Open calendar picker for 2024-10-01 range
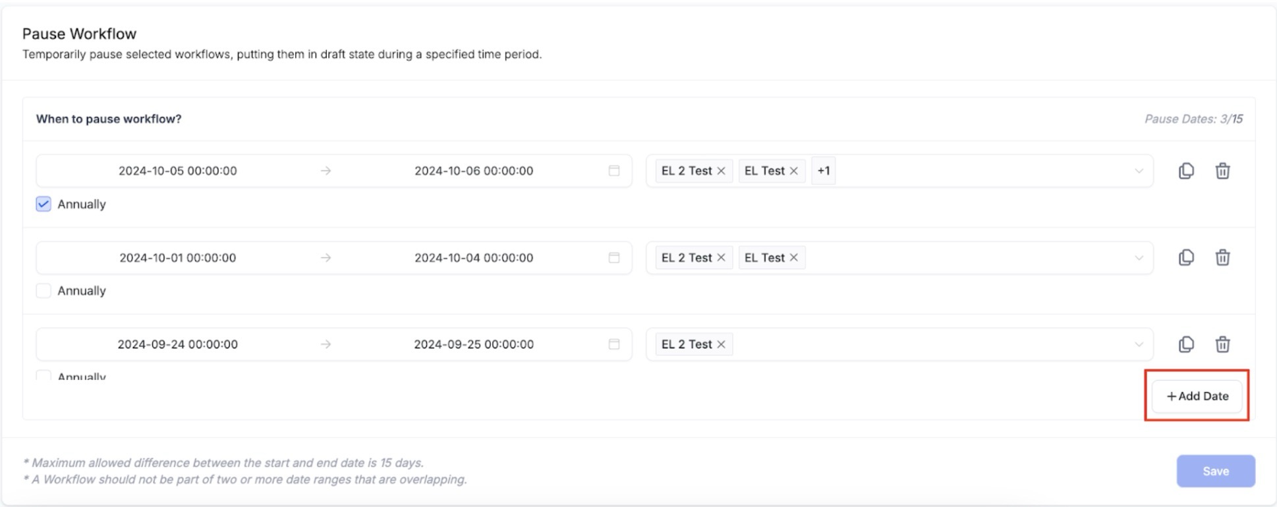1277x507 pixels. tap(613, 257)
